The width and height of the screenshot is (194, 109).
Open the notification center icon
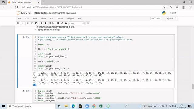click(x=189, y=106)
